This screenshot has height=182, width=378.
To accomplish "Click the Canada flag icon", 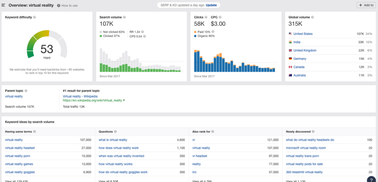I will point(290,67).
